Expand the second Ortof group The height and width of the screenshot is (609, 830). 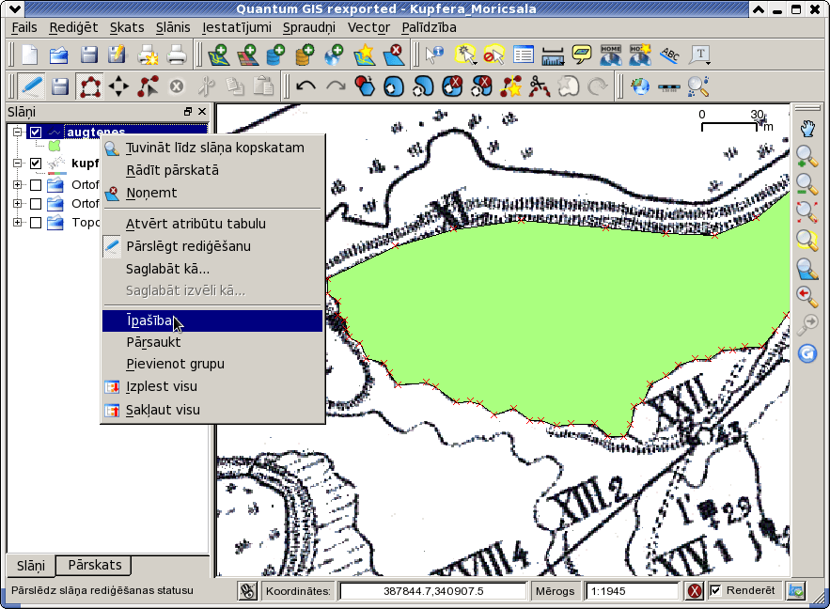click(18, 204)
